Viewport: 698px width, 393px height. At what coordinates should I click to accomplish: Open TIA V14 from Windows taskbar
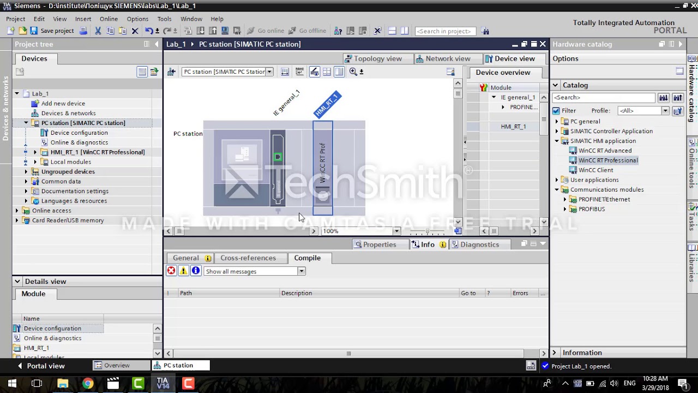point(163,383)
